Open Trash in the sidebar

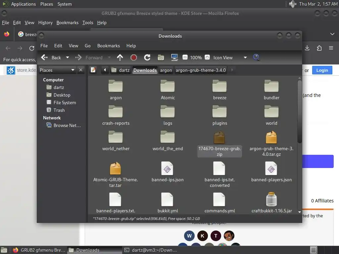coord(56,110)
